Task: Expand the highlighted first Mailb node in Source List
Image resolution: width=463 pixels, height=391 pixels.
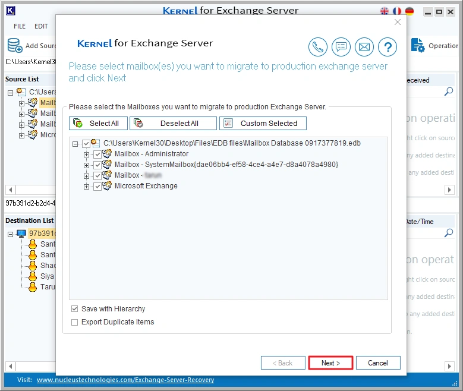Action: (x=21, y=103)
